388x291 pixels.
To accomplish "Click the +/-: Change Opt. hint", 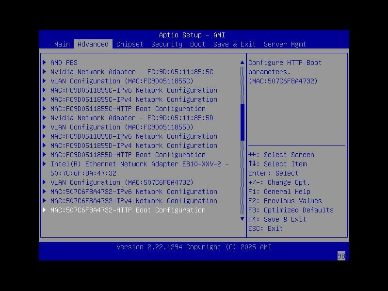I will [279, 182].
